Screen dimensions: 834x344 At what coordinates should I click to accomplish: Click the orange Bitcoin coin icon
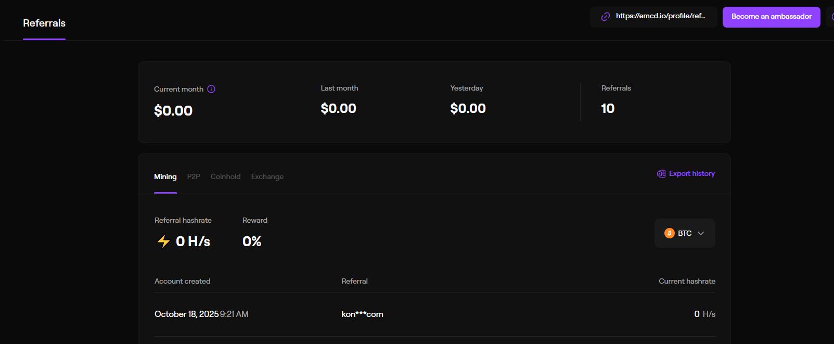tap(670, 233)
